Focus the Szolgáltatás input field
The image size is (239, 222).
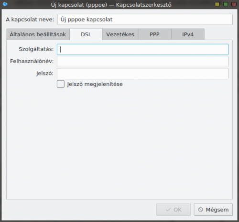142,50
